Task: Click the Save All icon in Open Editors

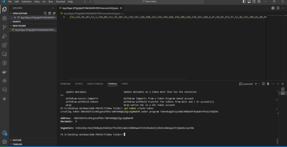Action: tap(49, 13)
